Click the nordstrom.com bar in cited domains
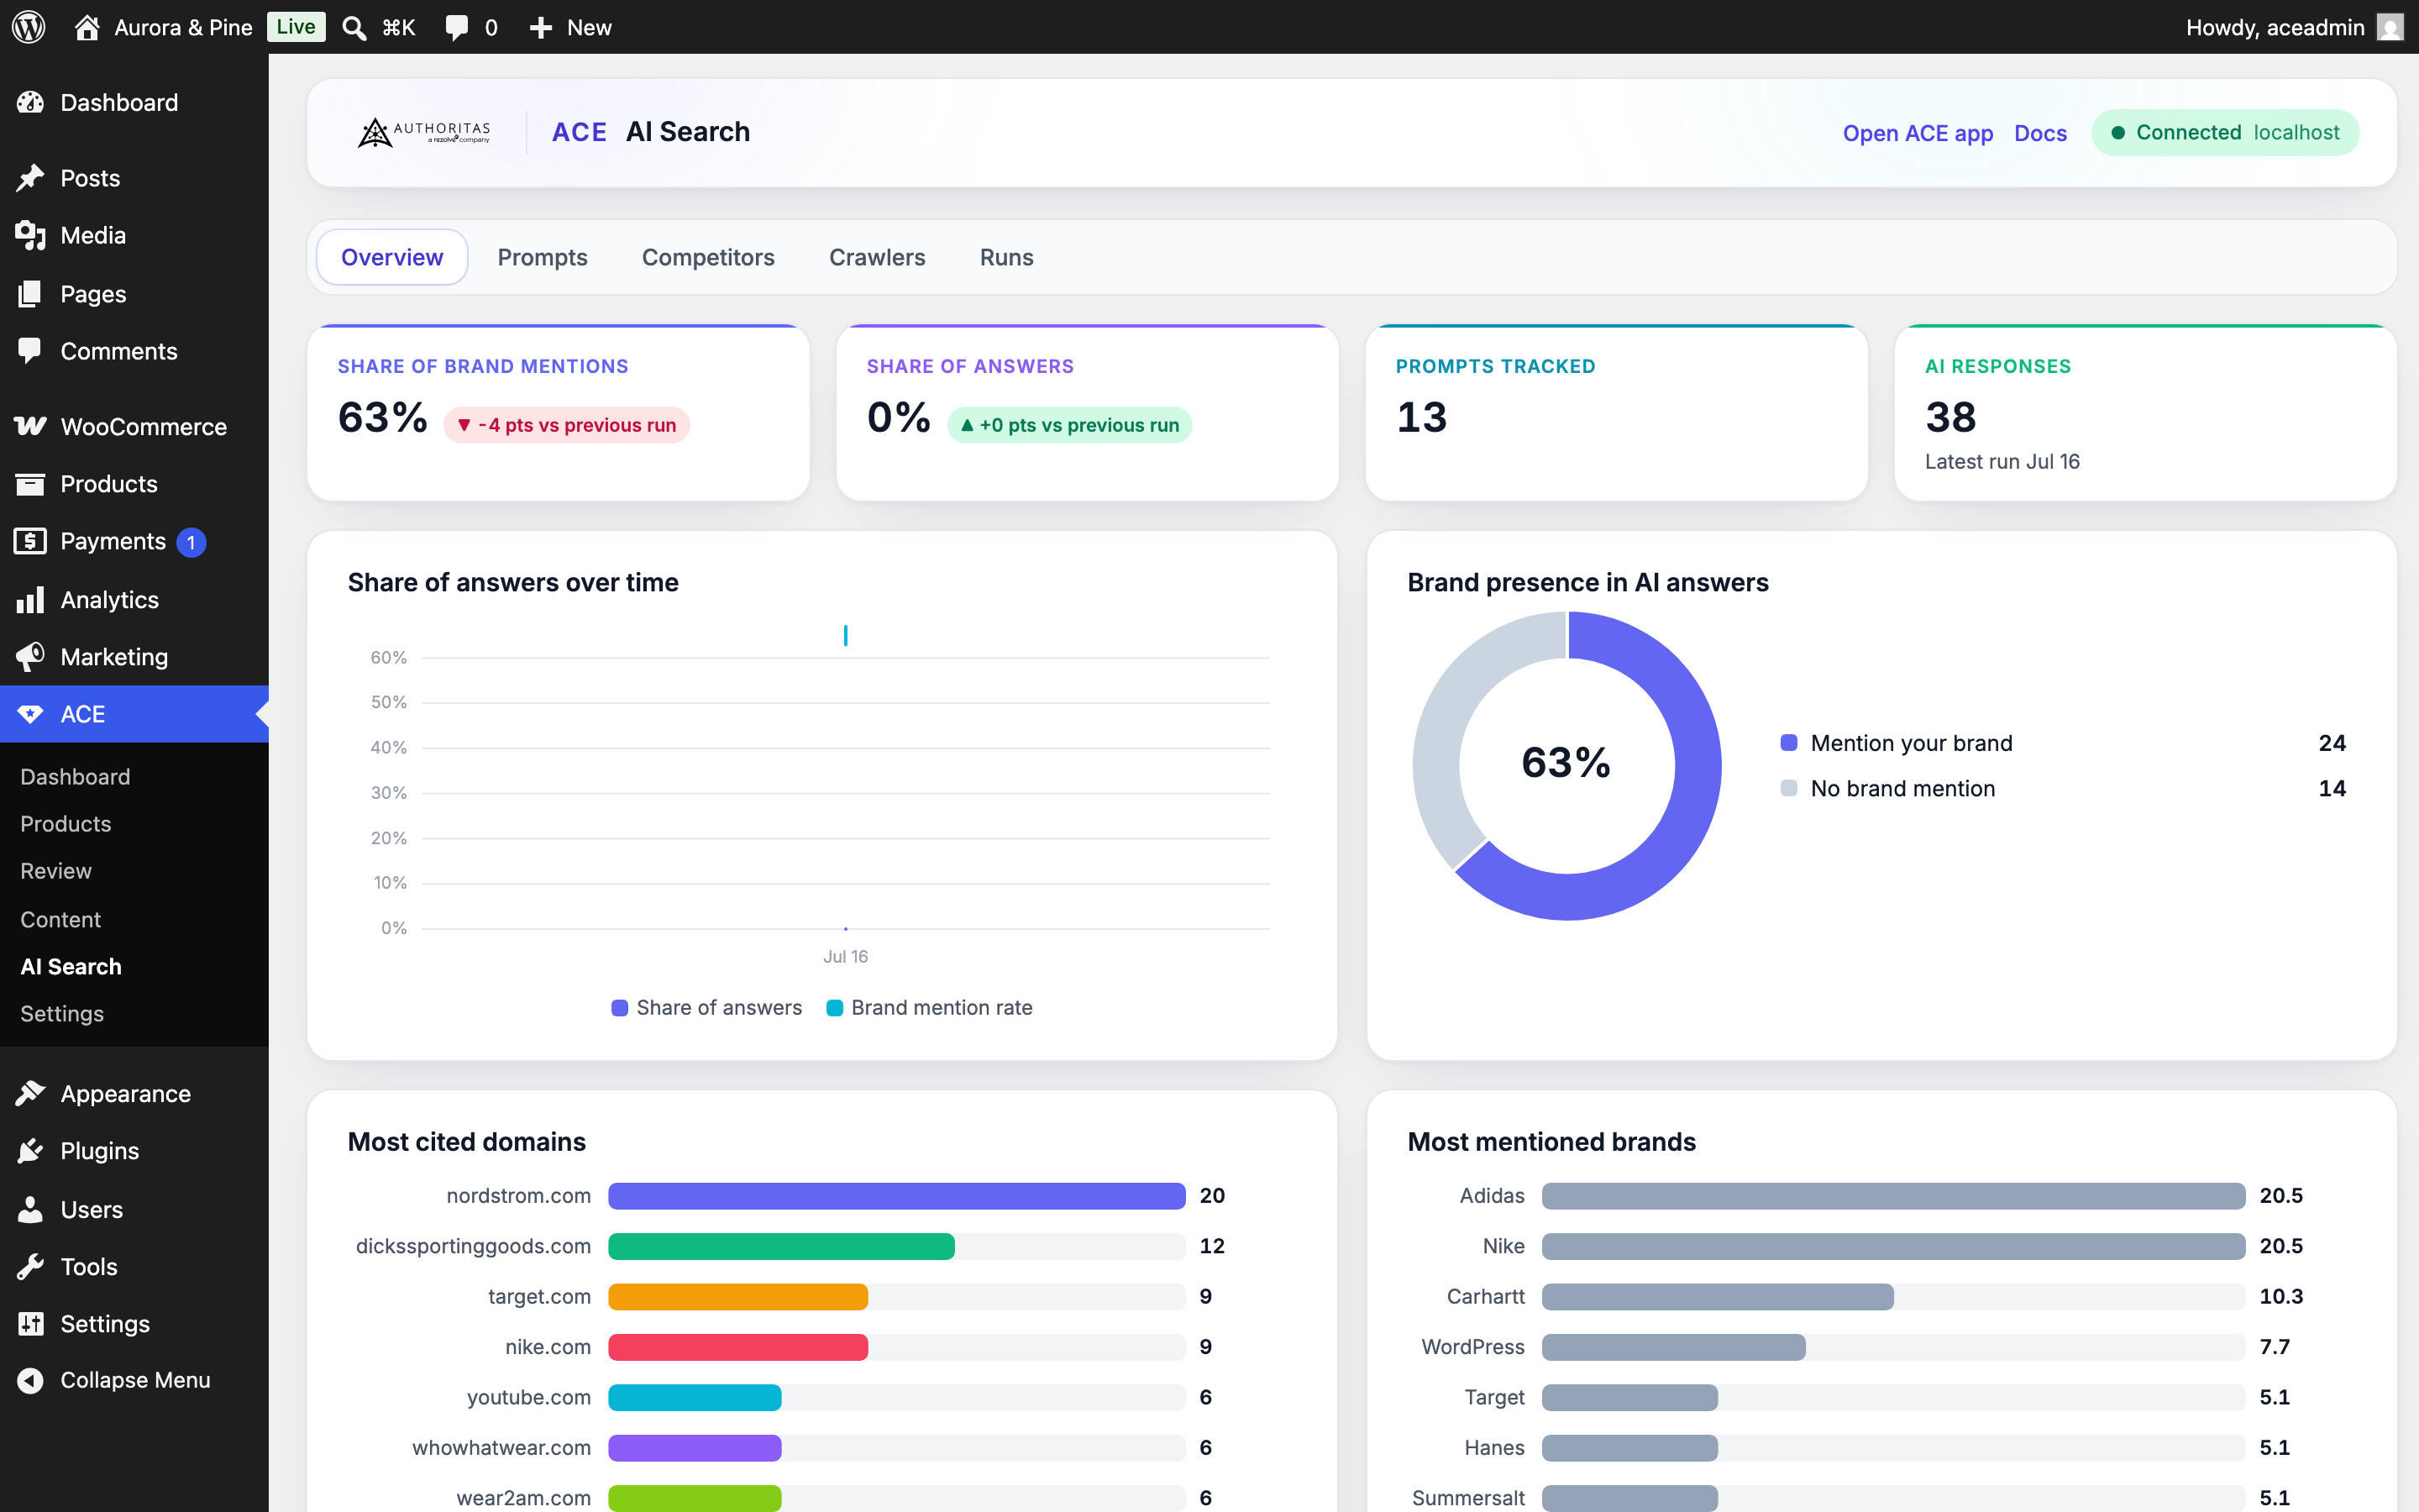This screenshot has height=1512, width=2419. 897,1195
